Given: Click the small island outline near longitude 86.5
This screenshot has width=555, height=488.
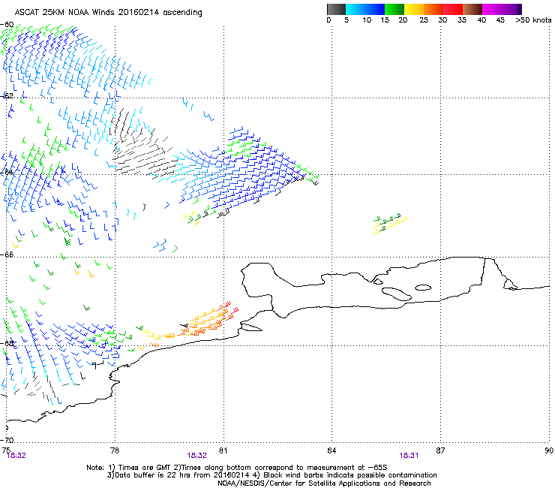Looking at the screenshot, I should coord(423,288).
